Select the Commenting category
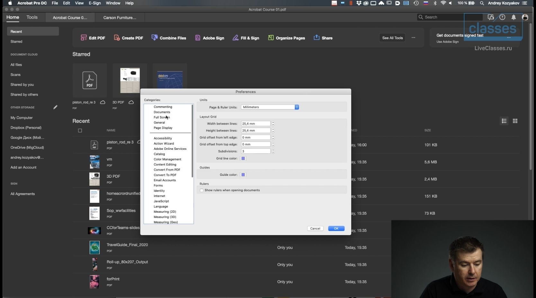The width and height of the screenshot is (536, 298). point(163,107)
